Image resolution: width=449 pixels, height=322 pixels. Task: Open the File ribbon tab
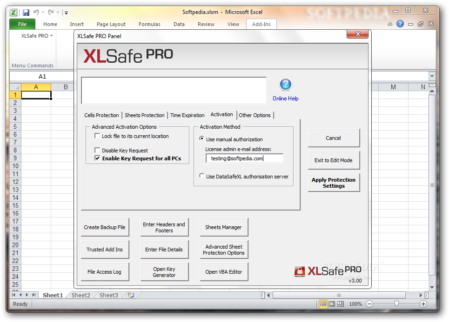click(x=22, y=24)
